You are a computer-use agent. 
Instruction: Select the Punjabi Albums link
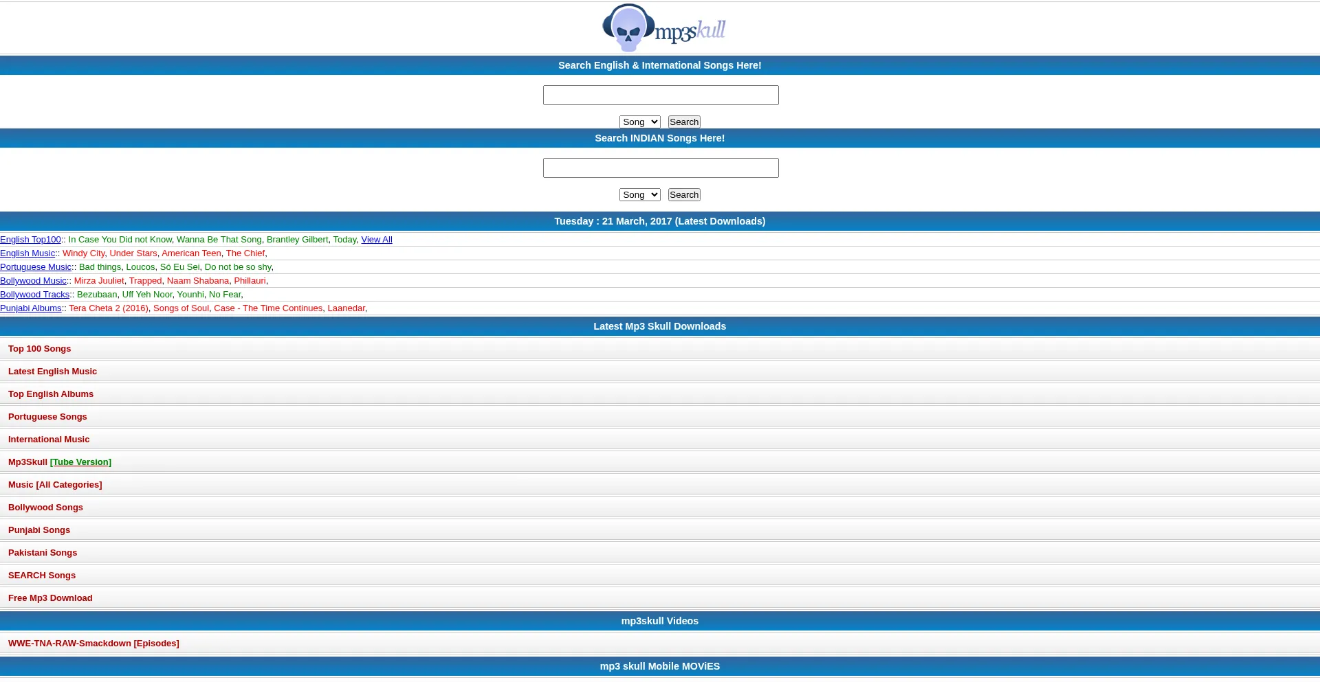click(31, 308)
